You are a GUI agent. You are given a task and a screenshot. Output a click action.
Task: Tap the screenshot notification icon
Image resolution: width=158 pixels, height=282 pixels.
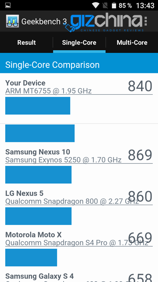[8, 6]
